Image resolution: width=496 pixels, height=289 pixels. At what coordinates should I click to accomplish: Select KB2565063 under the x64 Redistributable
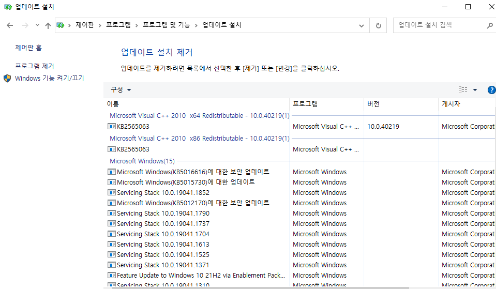[x=133, y=127]
